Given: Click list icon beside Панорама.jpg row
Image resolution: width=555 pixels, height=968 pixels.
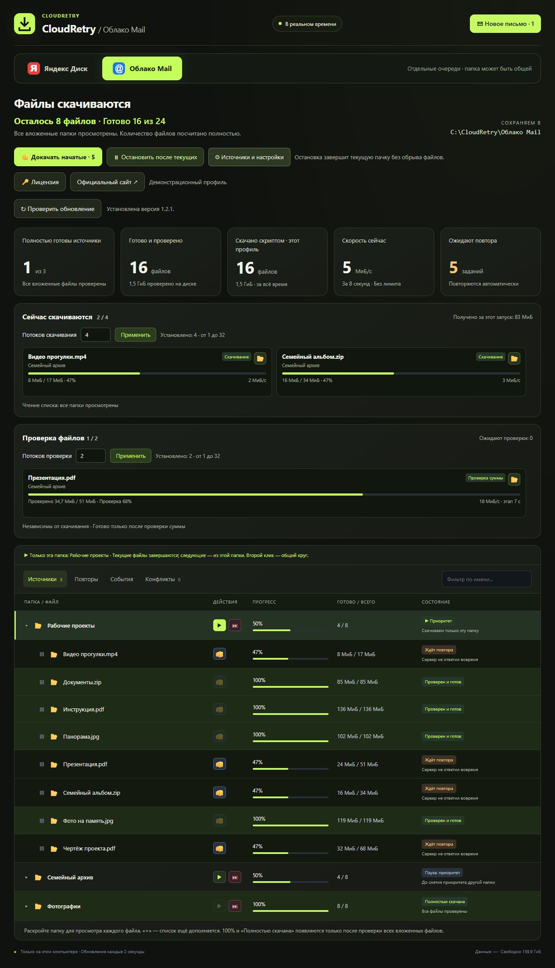Looking at the screenshot, I should pos(42,736).
